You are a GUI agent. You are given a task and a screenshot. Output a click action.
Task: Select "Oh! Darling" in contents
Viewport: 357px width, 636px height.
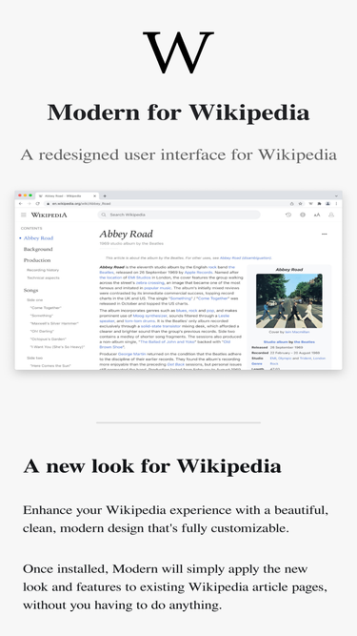(42, 332)
